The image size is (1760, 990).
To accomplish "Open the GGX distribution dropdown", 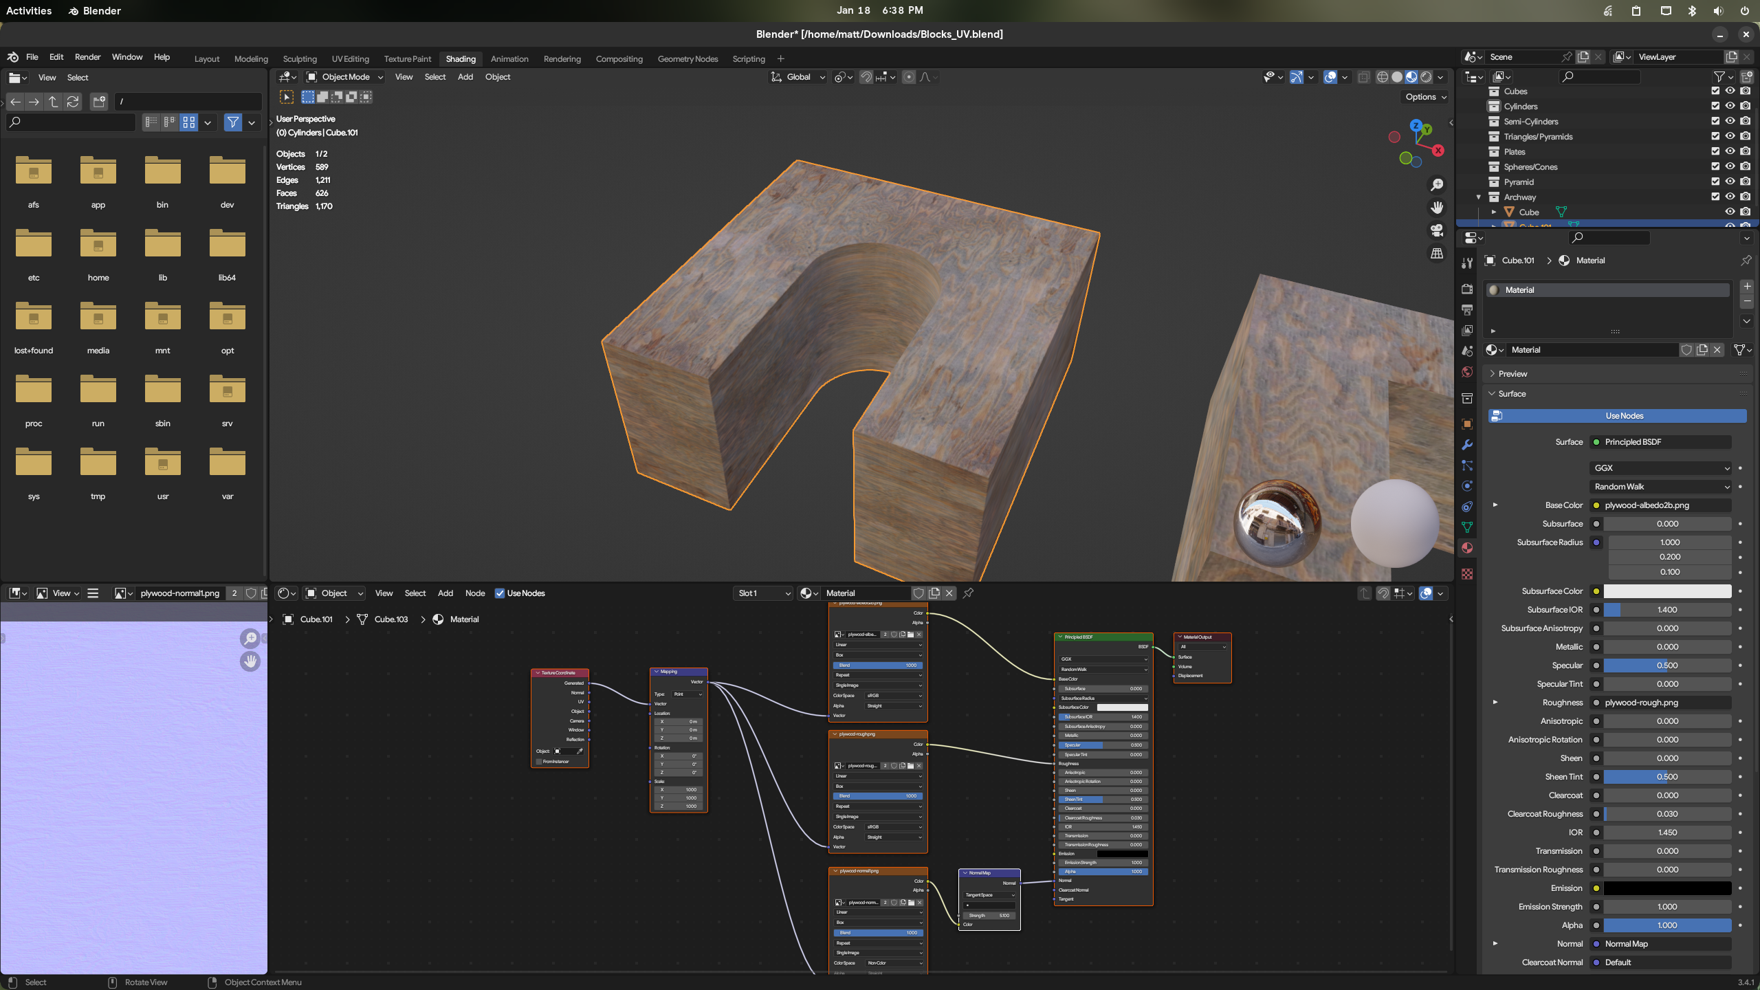I will pyautogui.click(x=1660, y=468).
